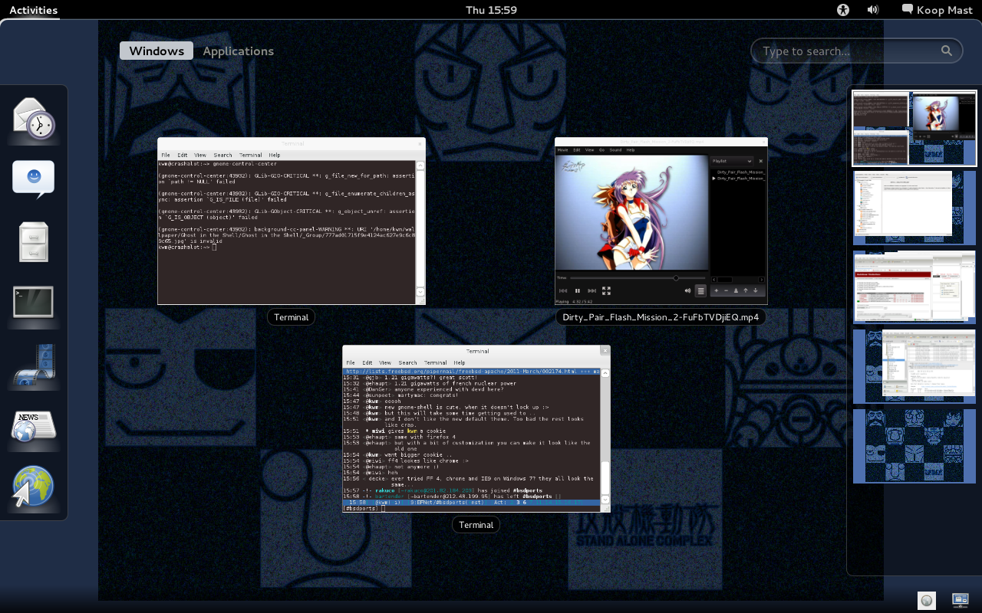Screen dimensions: 982x613
Task: Click lower Terminal vertical scrollbar
Action: 605,437
